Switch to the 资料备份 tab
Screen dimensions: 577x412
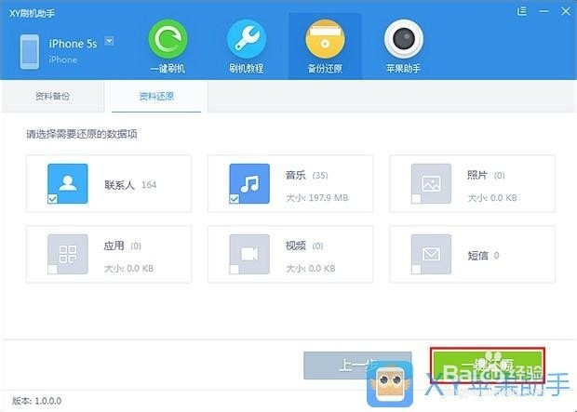pyautogui.click(x=53, y=97)
